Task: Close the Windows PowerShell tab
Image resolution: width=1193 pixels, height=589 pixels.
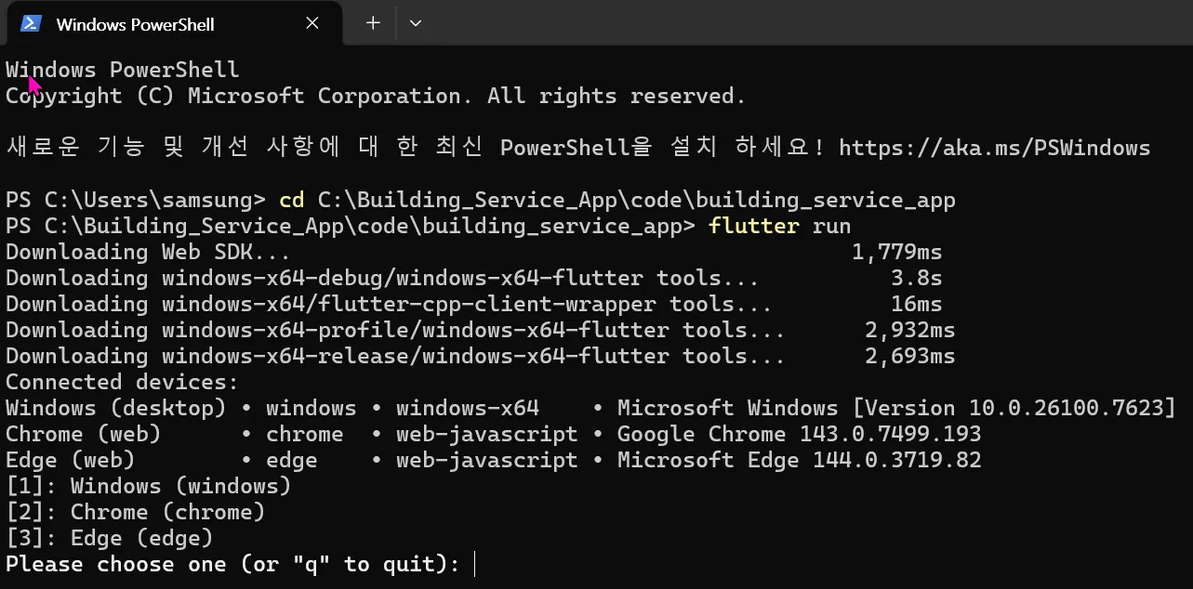Action: click(312, 23)
